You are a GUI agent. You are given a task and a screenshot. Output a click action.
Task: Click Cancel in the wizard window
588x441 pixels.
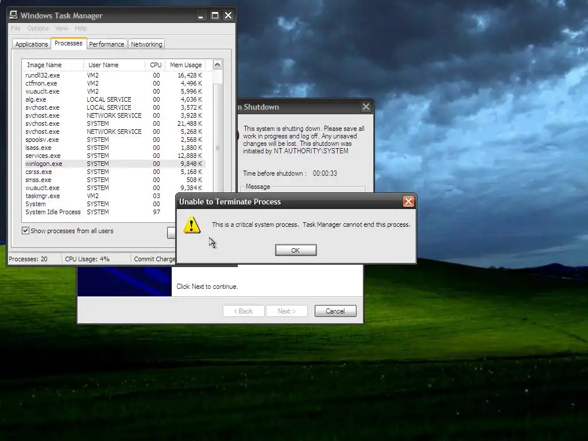pyautogui.click(x=335, y=311)
